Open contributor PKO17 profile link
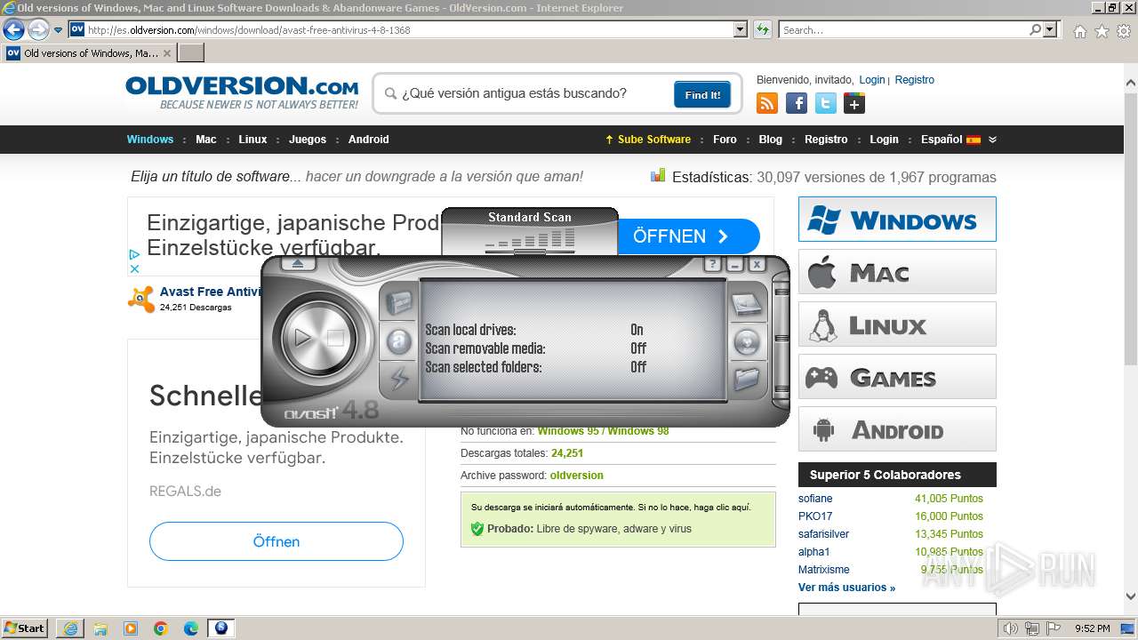The image size is (1138, 640). (x=815, y=516)
